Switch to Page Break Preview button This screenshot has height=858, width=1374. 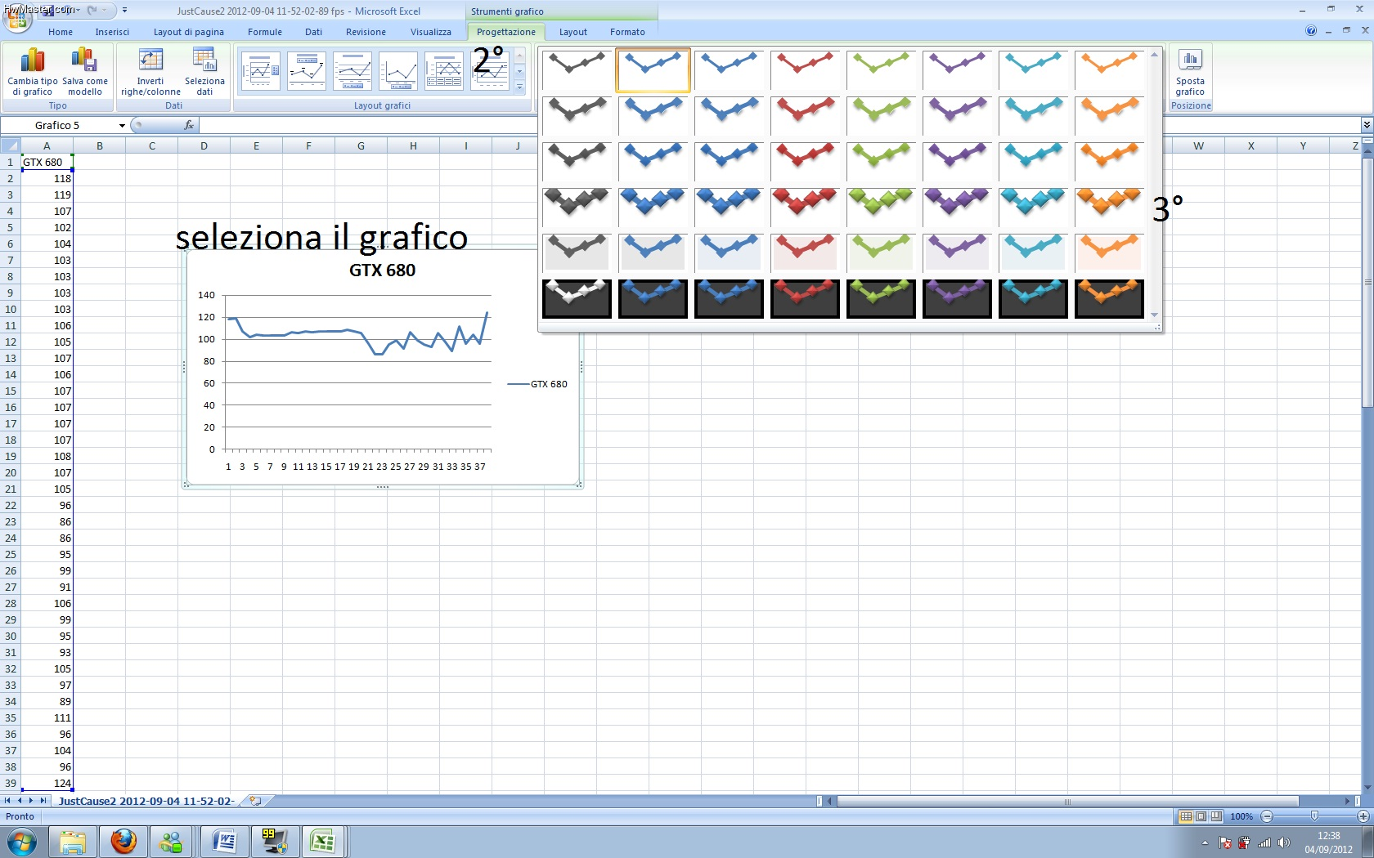[1216, 816]
